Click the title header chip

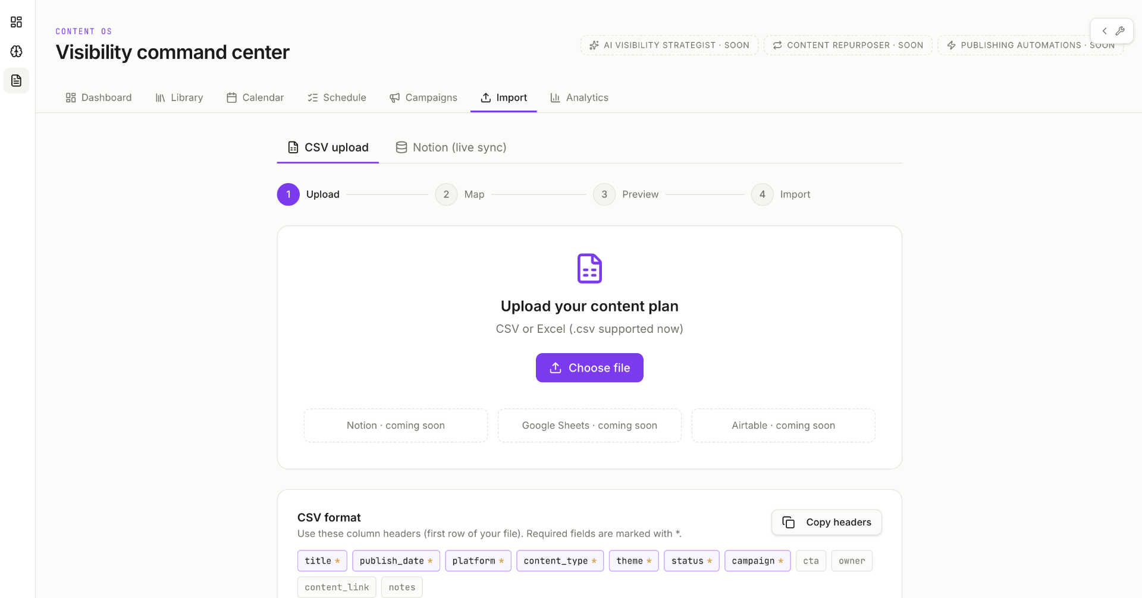tap(322, 561)
